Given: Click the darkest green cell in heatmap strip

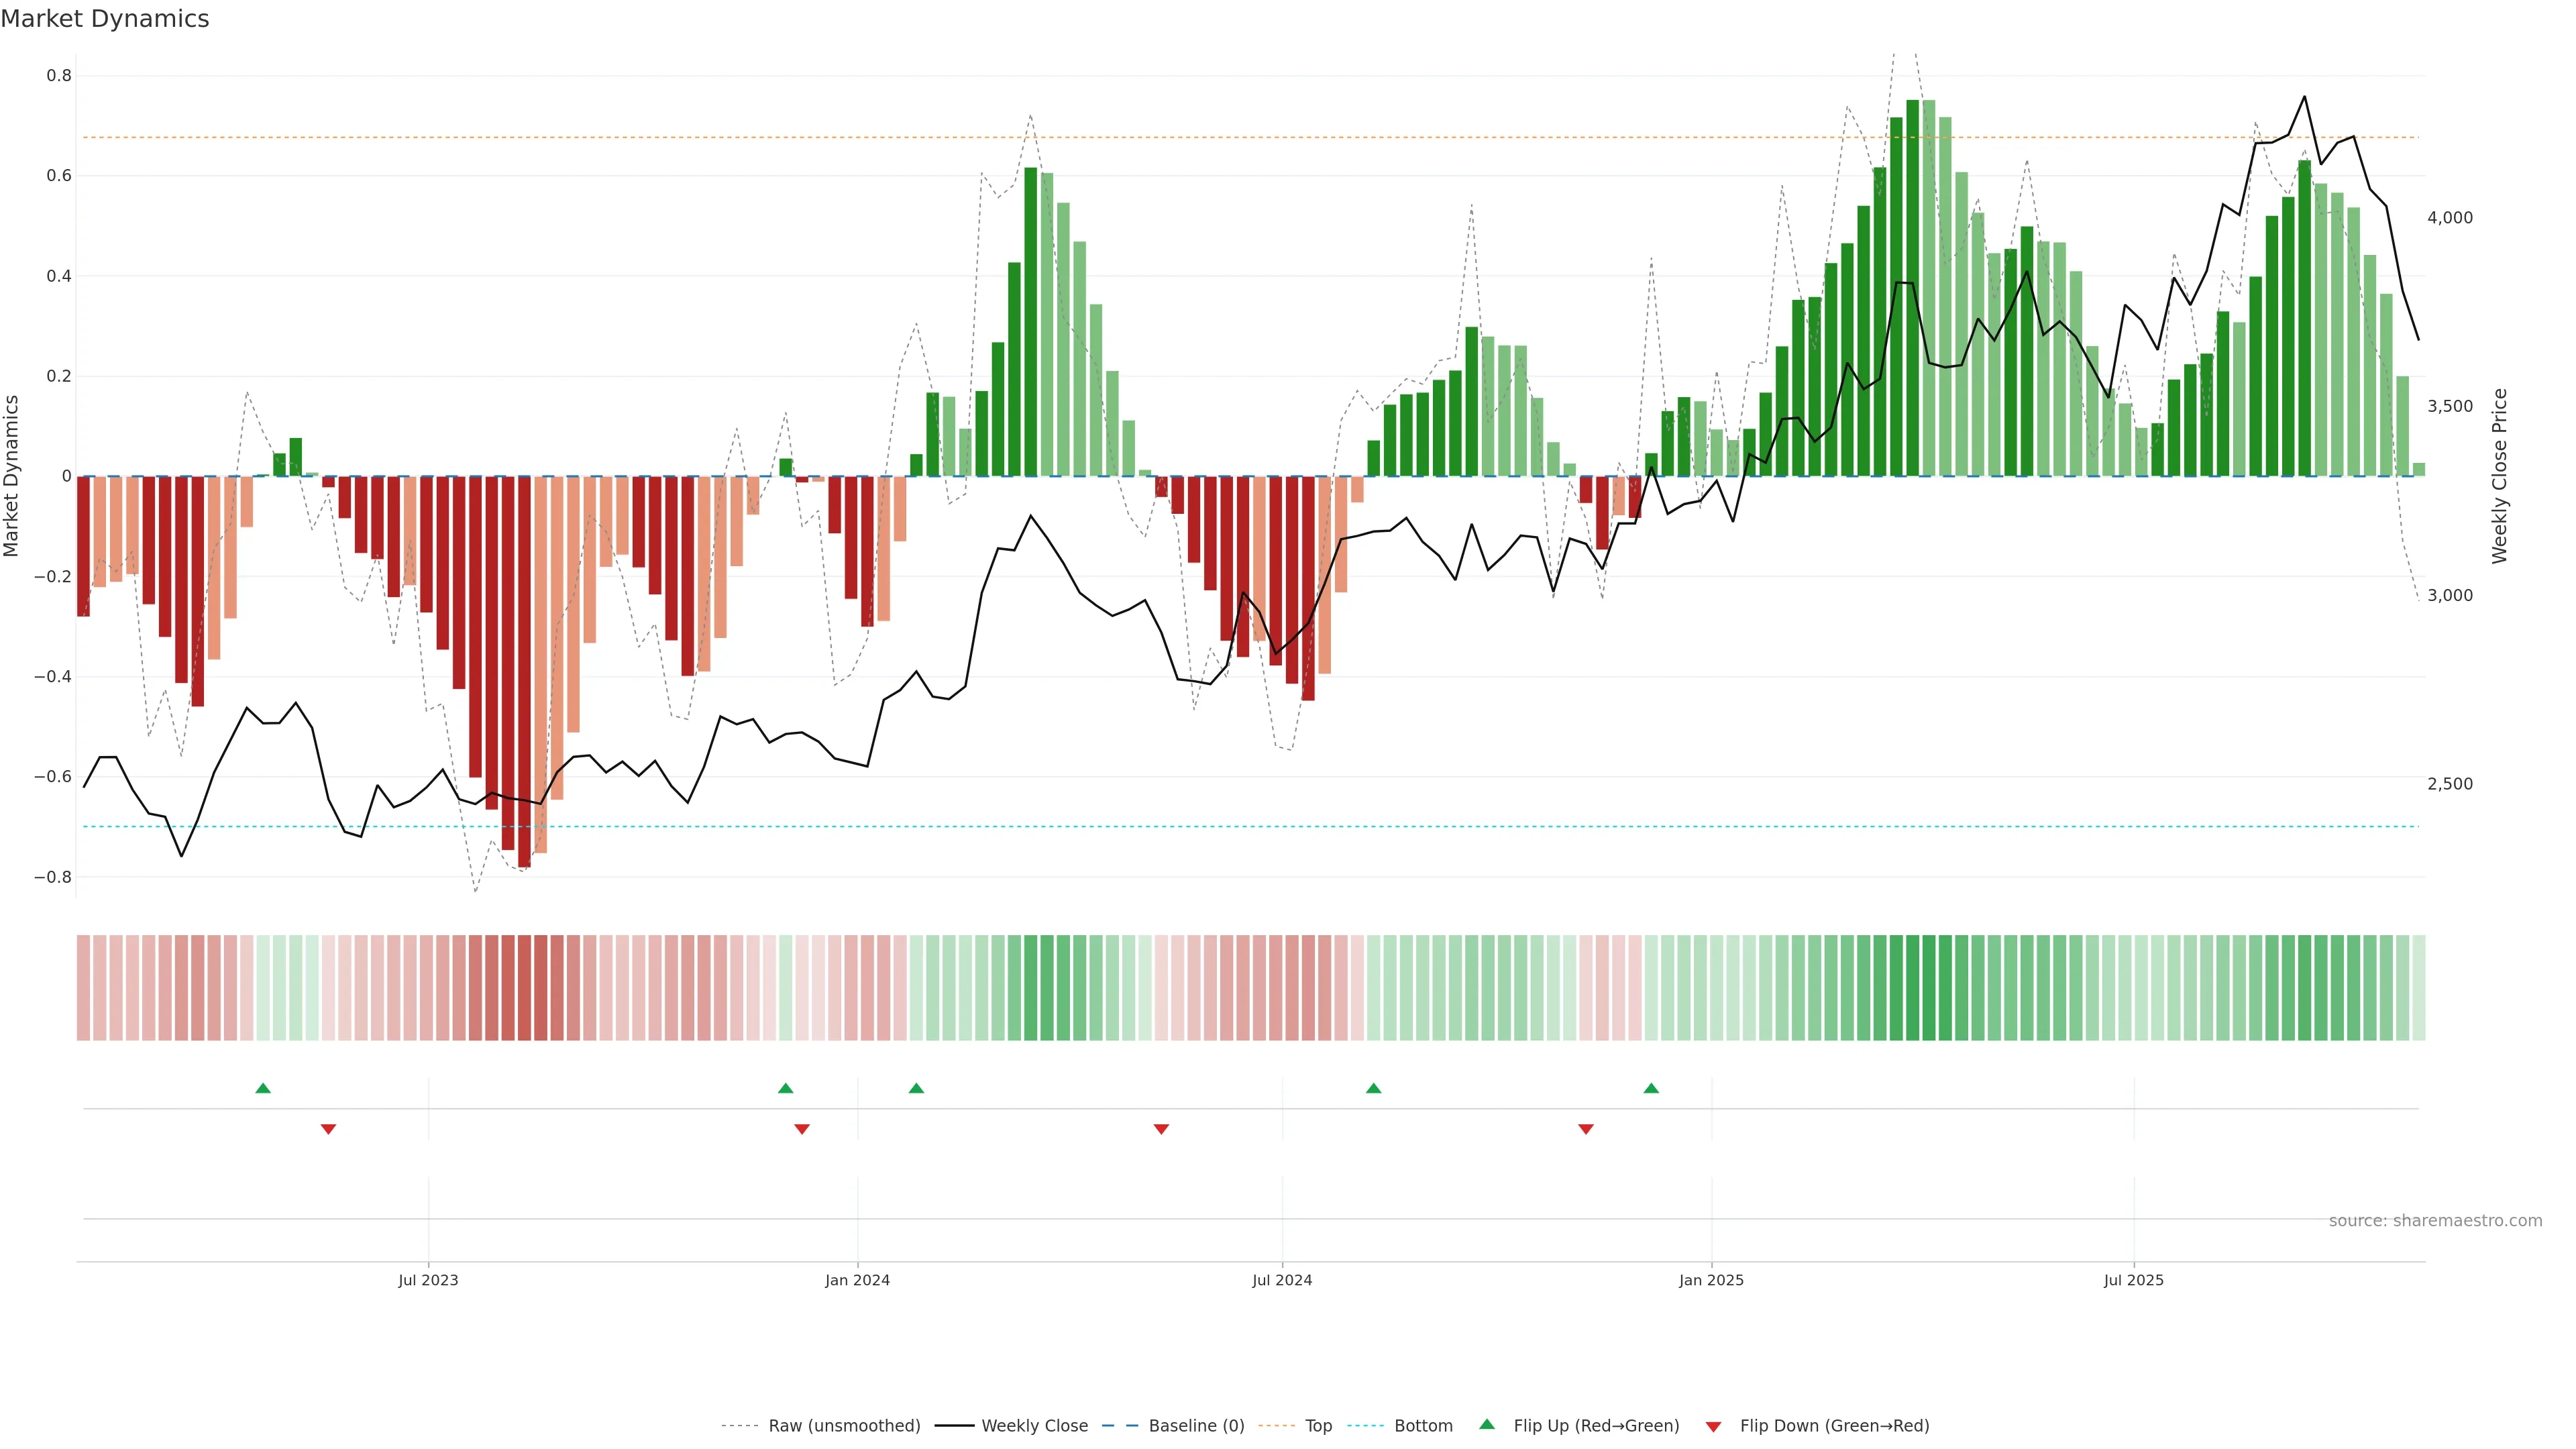Looking at the screenshot, I should (x=1912, y=987).
